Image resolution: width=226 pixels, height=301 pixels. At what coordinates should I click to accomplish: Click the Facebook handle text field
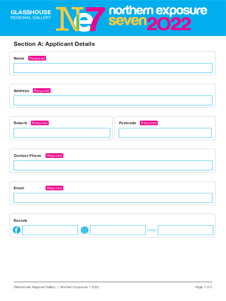pos(50,230)
